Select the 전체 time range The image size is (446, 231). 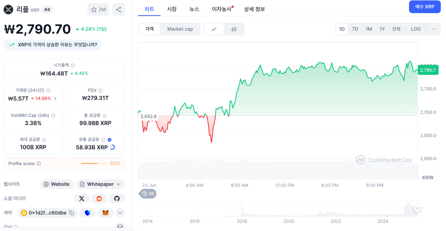tap(396, 29)
